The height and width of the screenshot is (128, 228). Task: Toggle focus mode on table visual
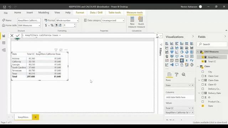click(61, 50)
